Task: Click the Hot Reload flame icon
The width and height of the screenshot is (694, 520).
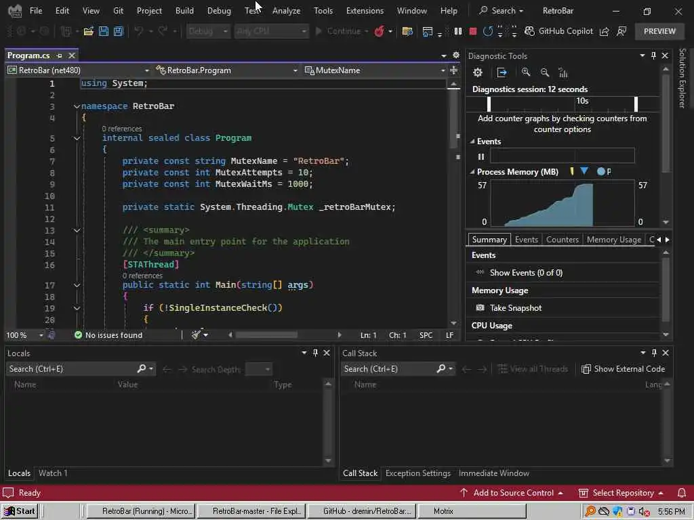Action: 380,31
